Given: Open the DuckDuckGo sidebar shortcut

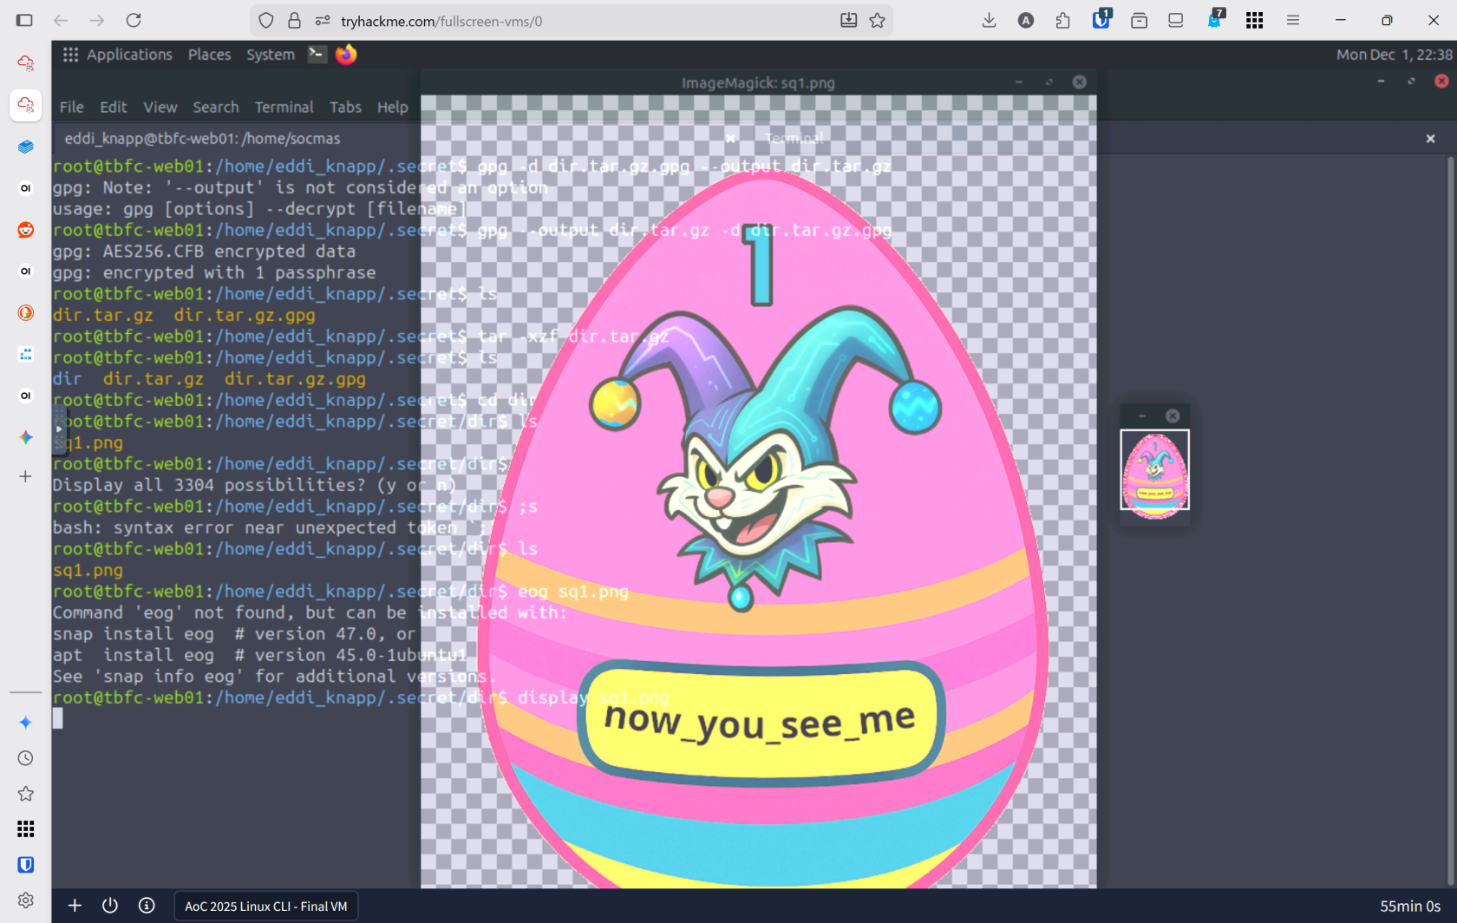Looking at the screenshot, I should click(26, 312).
